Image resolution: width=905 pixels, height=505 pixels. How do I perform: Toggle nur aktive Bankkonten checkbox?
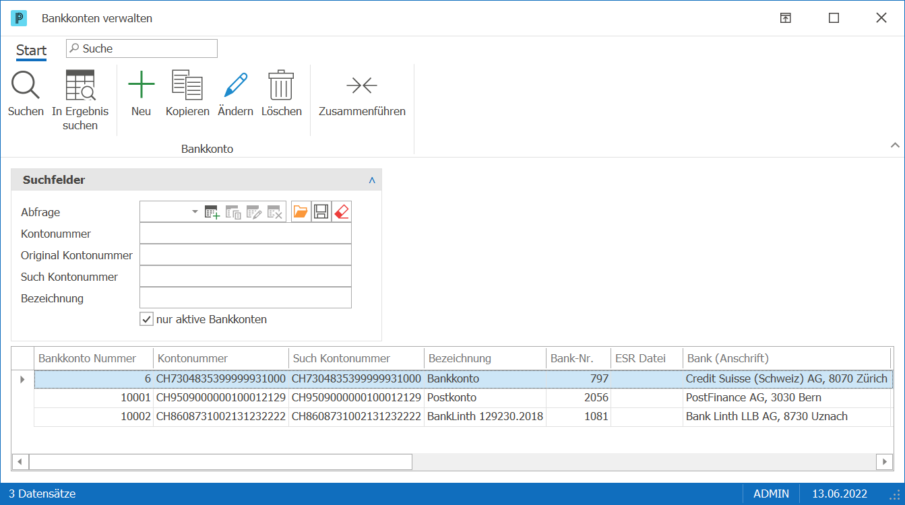point(146,319)
